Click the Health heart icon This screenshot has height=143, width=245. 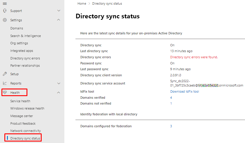click(x=5, y=93)
